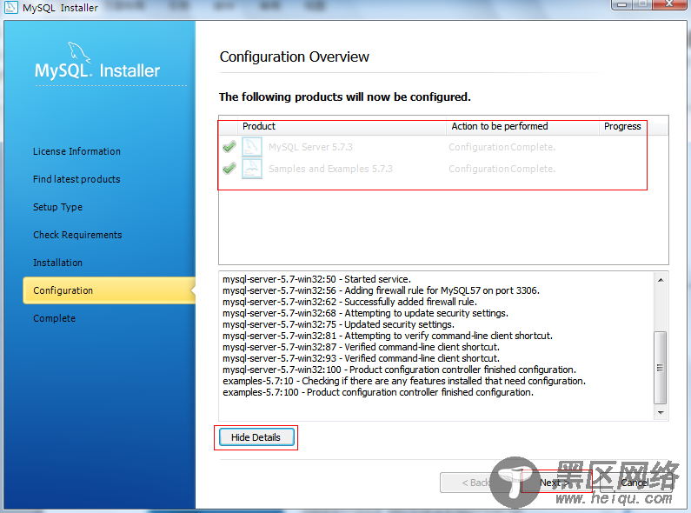This screenshot has width=691, height=513.
Task: Click the 'Adding firewall rule for MySQL57' log line
Action: [x=381, y=290]
